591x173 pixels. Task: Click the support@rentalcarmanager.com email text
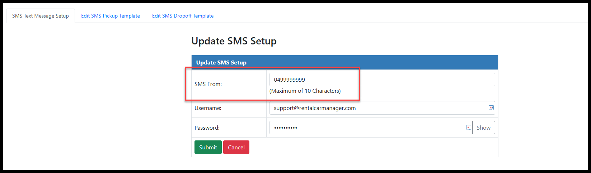(315, 108)
